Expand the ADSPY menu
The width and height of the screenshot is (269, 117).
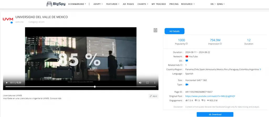(98, 4)
